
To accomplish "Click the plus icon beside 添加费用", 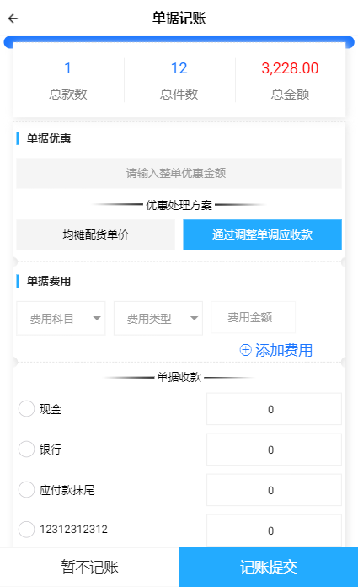I will [245, 350].
